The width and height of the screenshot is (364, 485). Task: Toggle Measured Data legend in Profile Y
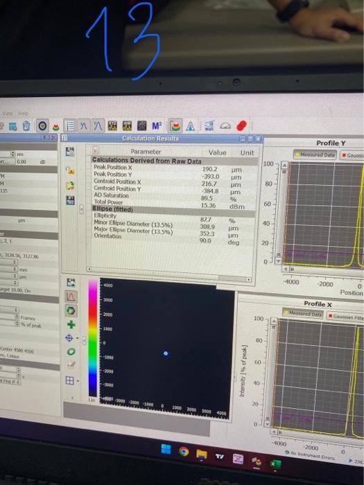(315, 155)
